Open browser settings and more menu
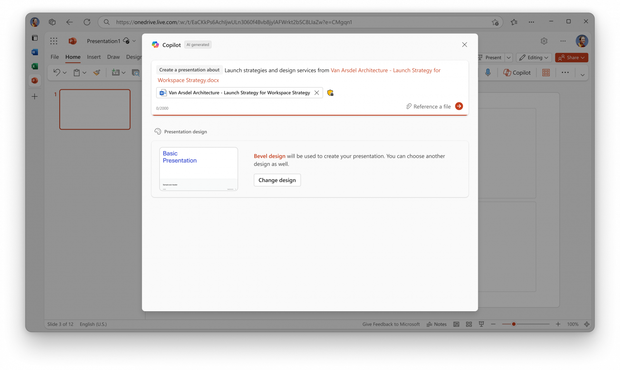 click(x=531, y=22)
